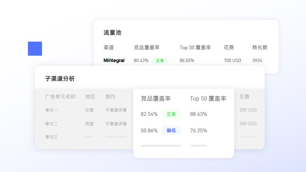Click the 渠道 column header
This screenshot has height=172, width=306.
coord(109,47)
